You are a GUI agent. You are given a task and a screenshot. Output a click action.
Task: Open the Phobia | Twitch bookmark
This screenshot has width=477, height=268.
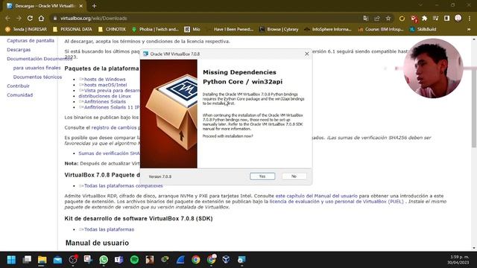click(x=155, y=30)
